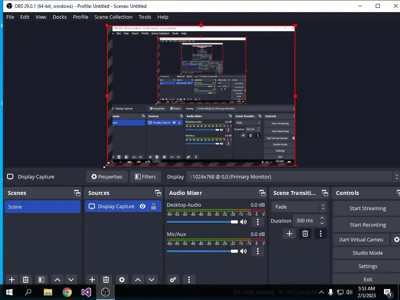Open Settings from Controls dock
This screenshot has width=400, height=300.
367,266
